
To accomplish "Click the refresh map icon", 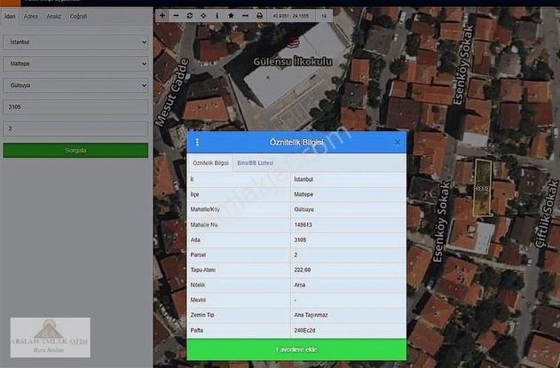I will (x=190, y=16).
